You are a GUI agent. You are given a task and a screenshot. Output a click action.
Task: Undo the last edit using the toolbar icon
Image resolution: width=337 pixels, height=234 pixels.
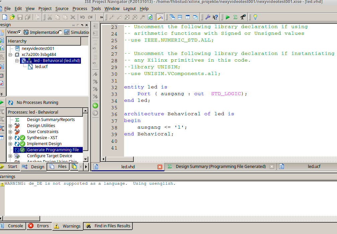82,17
